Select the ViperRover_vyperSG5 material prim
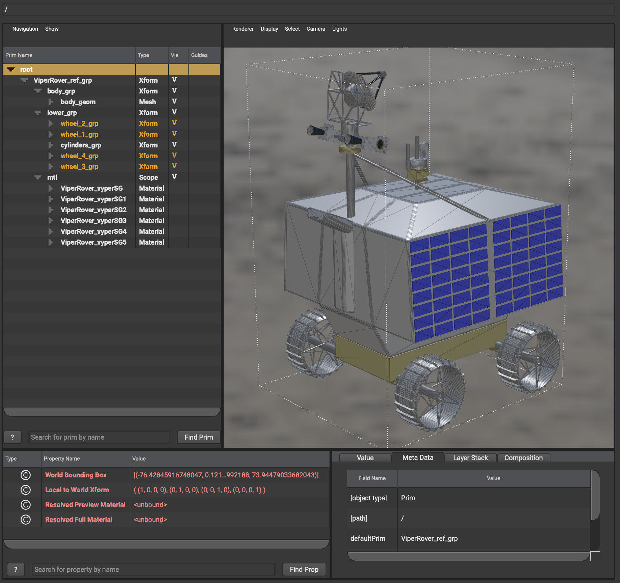Viewport: 620px width, 583px height. (x=94, y=242)
